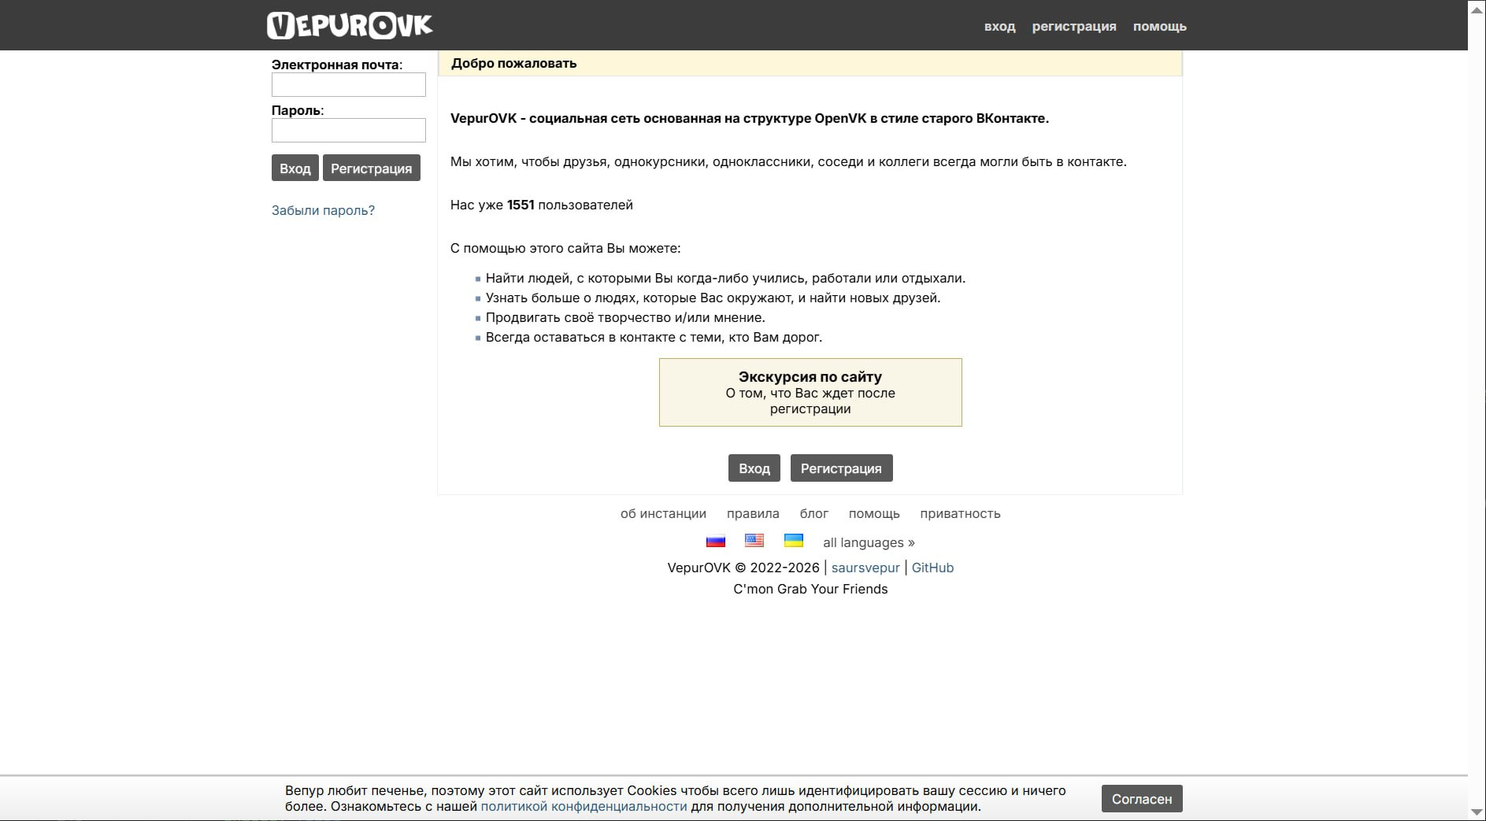Open the 'блог' footer link
Screen dimensions: 1486x821
(814, 513)
